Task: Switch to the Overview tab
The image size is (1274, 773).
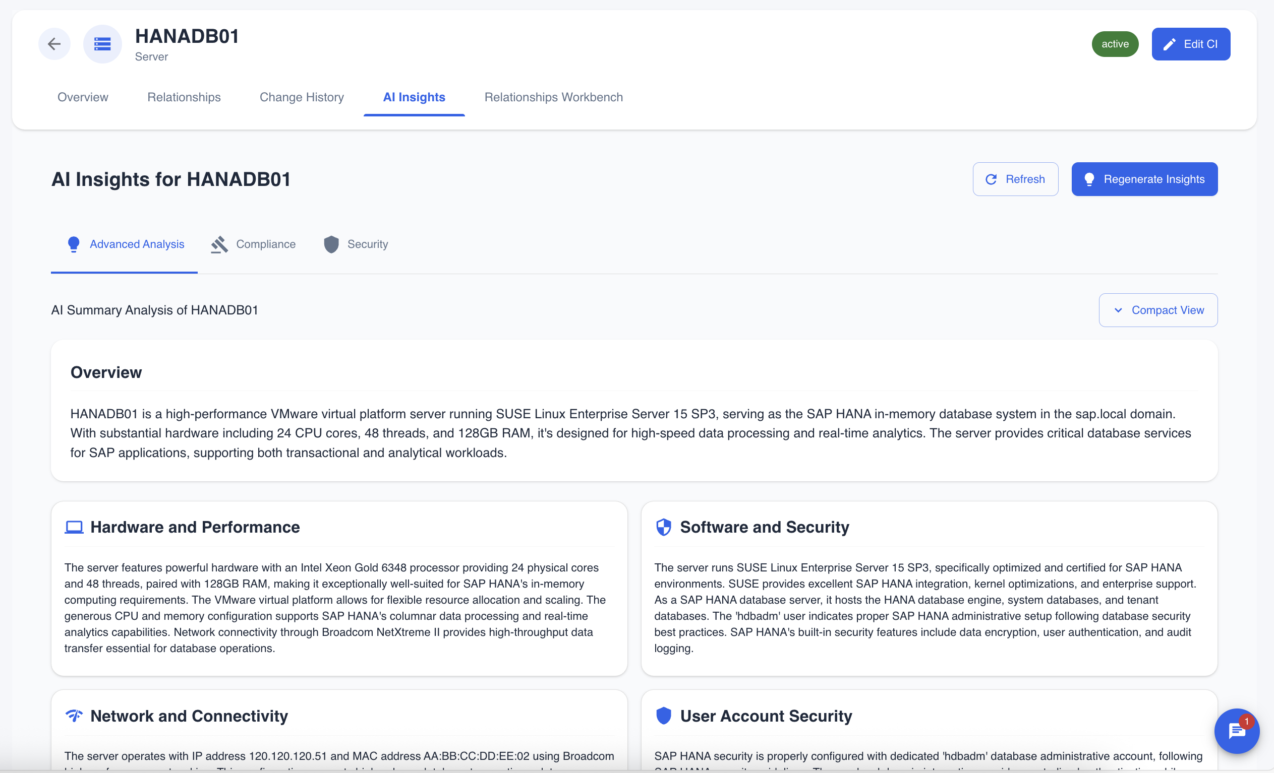Action: [x=83, y=97]
